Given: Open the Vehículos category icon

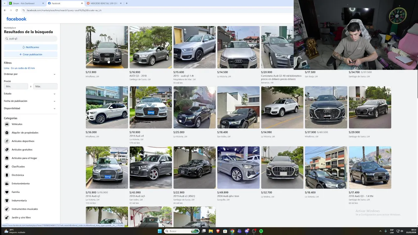Looking at the screenshot, I should [x=7, y=124].
